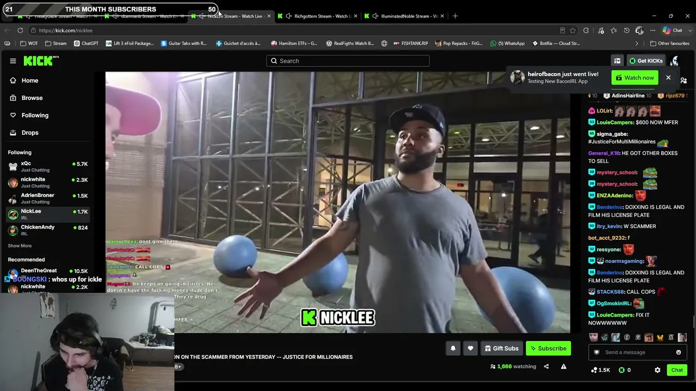Click the KICK logo
Viewport: 696px width, 391px height.
coord(41,60)
